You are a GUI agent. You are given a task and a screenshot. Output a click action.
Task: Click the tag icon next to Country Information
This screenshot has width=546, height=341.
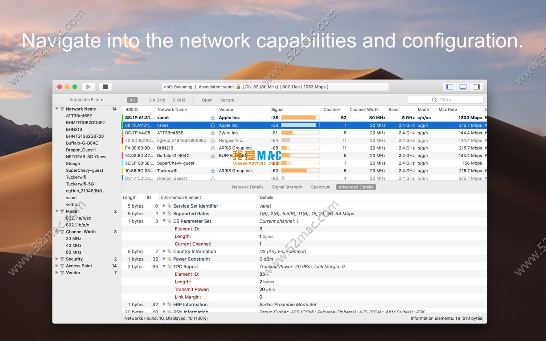point(169,251)
